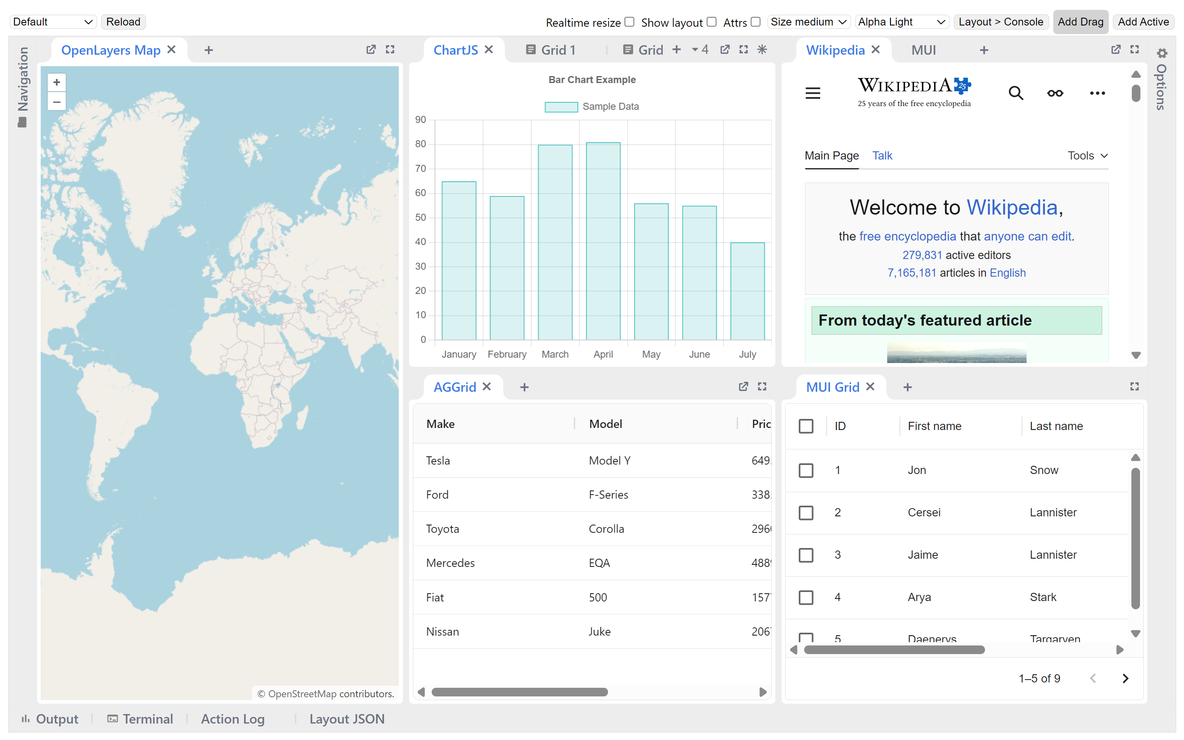
Task: Maximize the Wikipedia tabset
Action: pyautogui.click(x=1135, y=49)
